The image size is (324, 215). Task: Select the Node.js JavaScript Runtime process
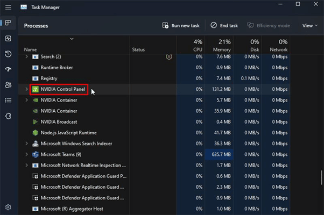point(68,132)
